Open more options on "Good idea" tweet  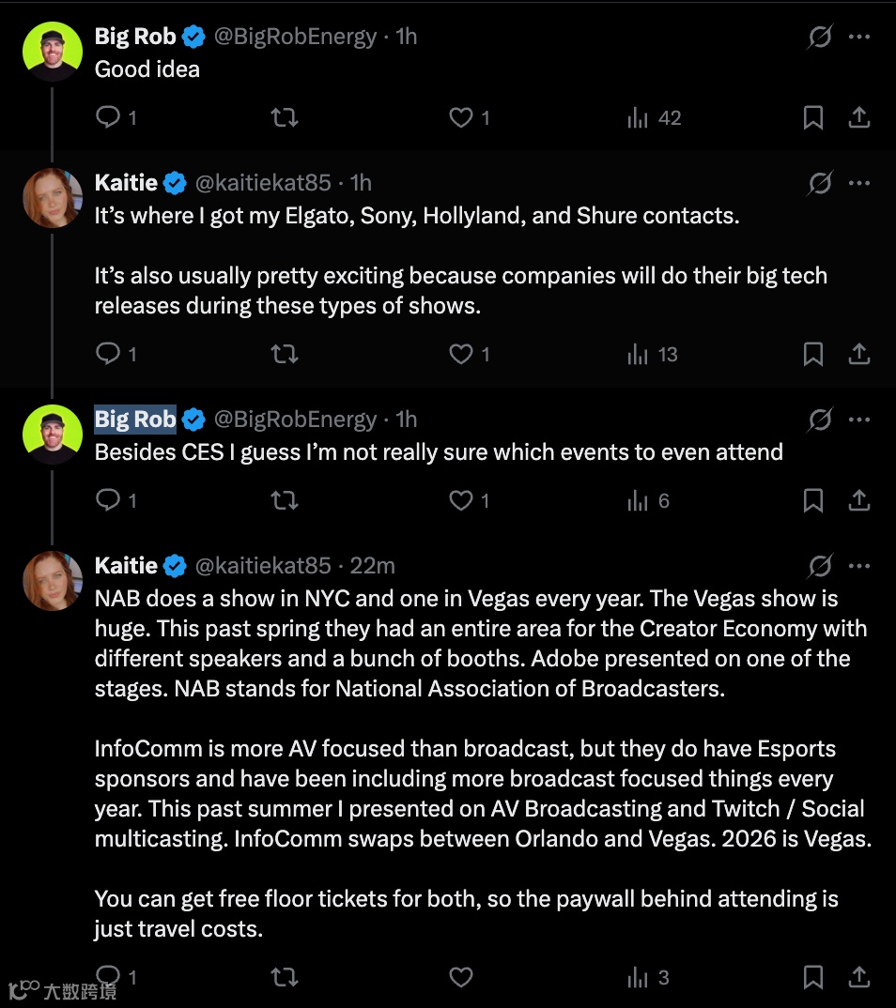[858, 37]
